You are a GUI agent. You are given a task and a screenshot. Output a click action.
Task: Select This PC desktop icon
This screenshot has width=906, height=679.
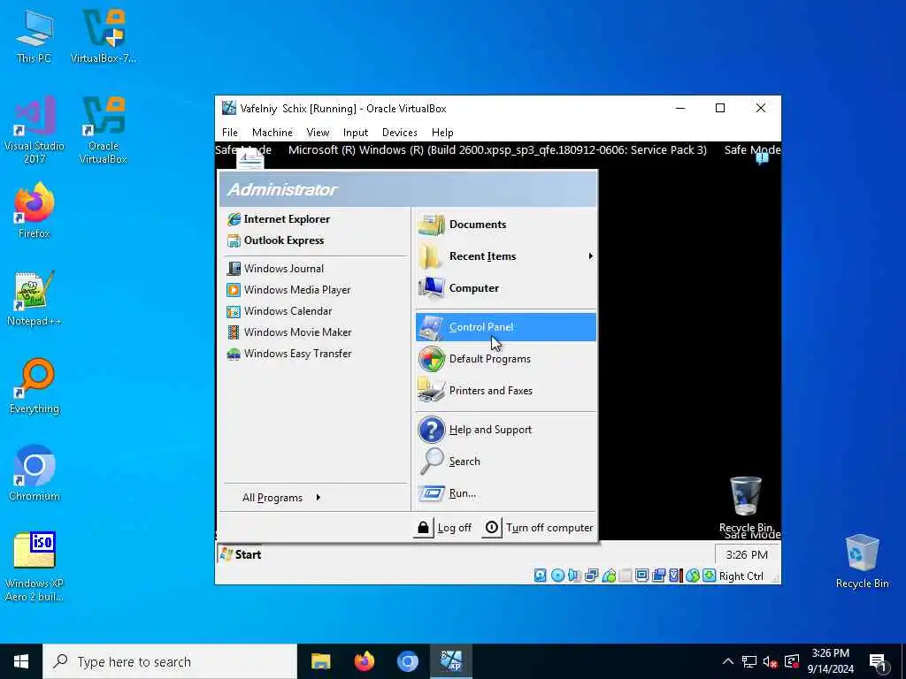[35, 36]
